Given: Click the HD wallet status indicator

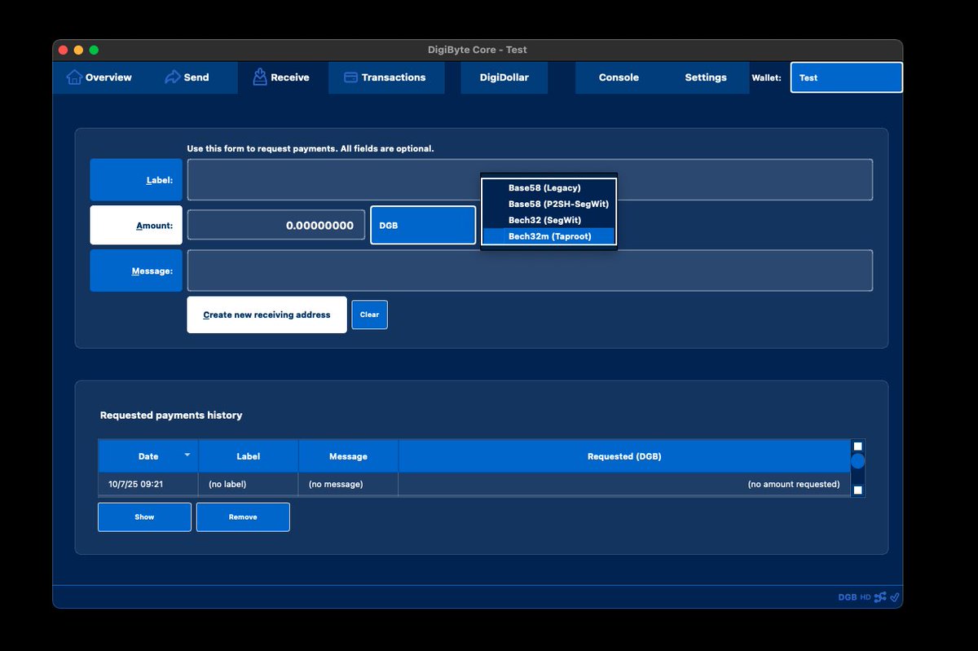Looking at the screenshot, I should pyautogui.click(x=866, y=597).
